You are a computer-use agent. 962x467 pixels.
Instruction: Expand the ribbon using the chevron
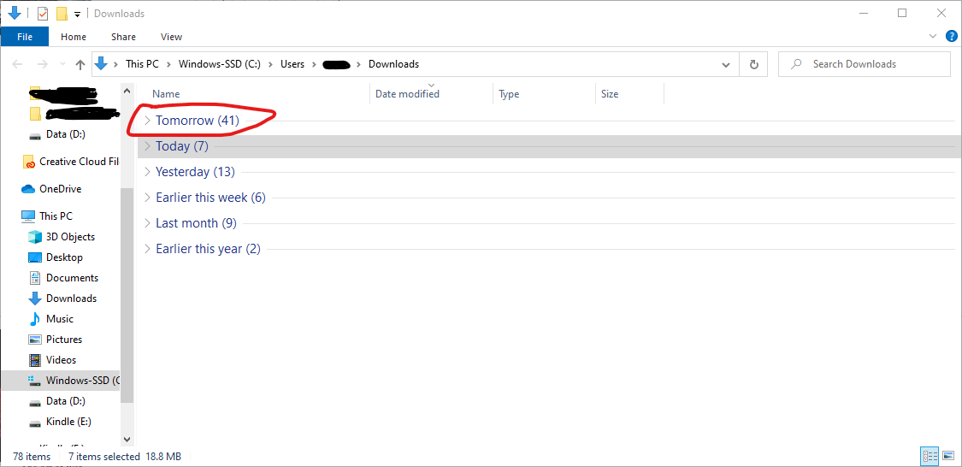[934, 37]
